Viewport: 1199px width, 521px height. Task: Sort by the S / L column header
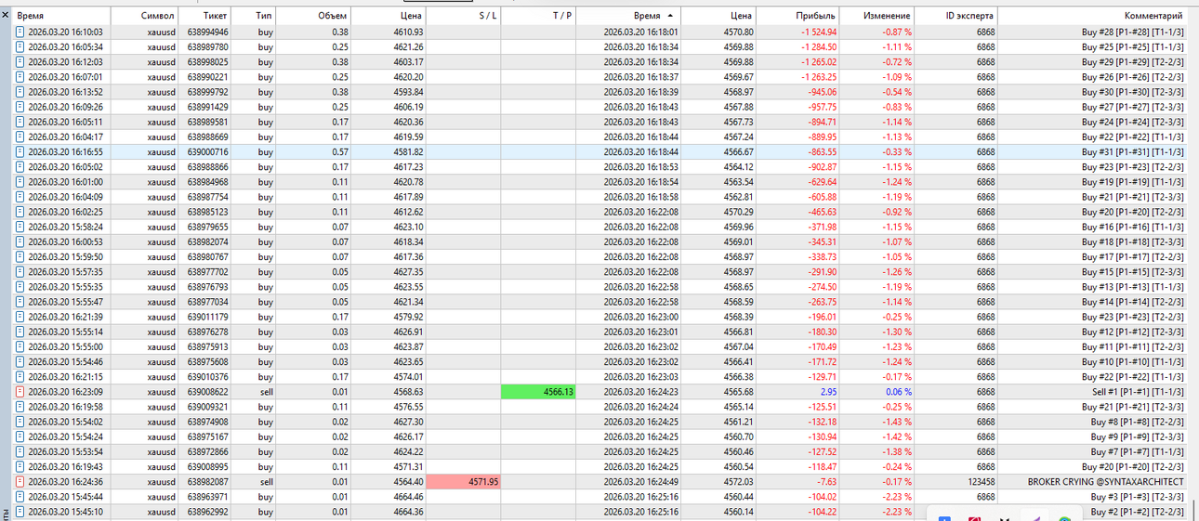coord(463,16)
